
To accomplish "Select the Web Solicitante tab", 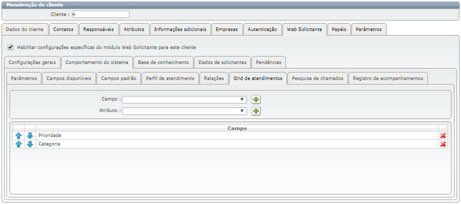I will tap(304, 29).
